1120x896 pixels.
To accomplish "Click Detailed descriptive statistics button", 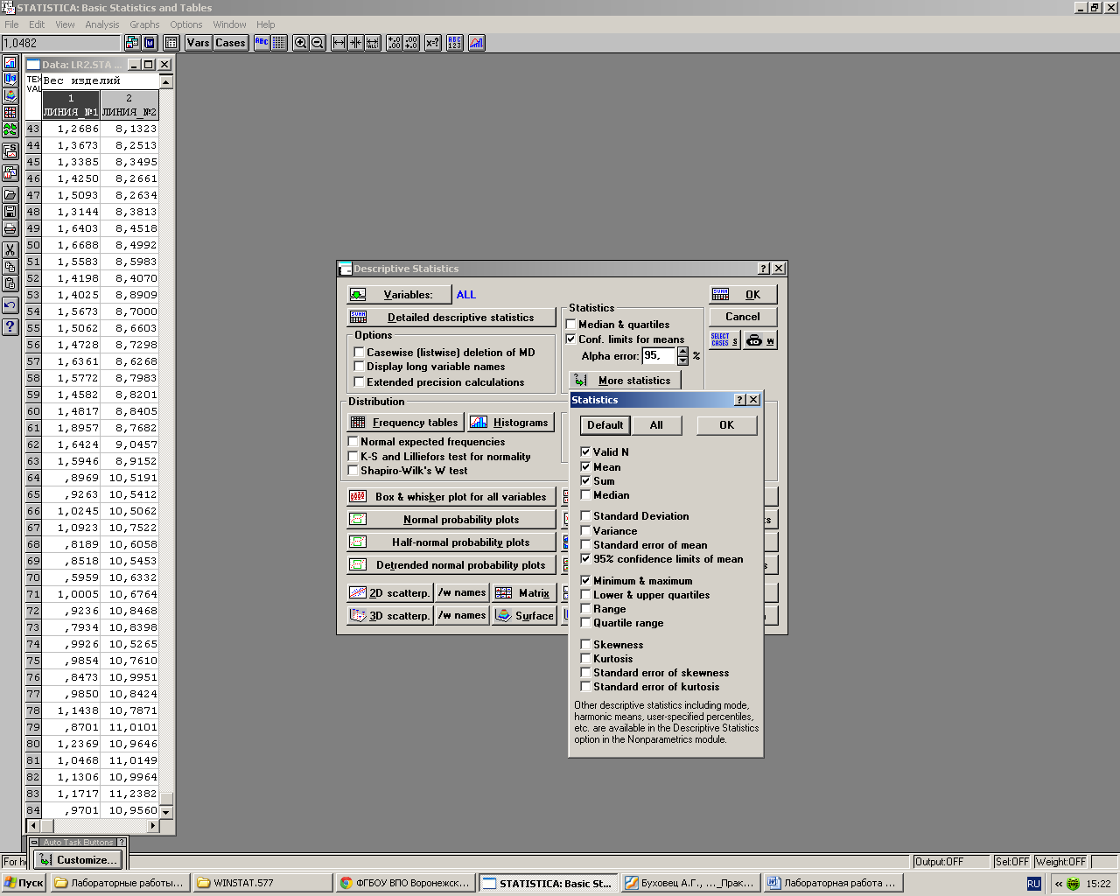I will pos(451,318).
